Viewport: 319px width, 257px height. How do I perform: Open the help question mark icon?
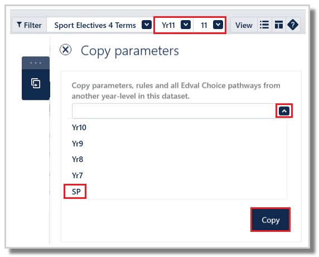[x=293, y=25]
